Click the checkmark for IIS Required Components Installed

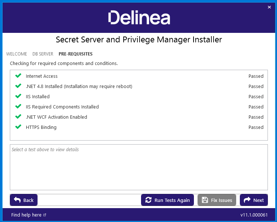coord(18,106)
